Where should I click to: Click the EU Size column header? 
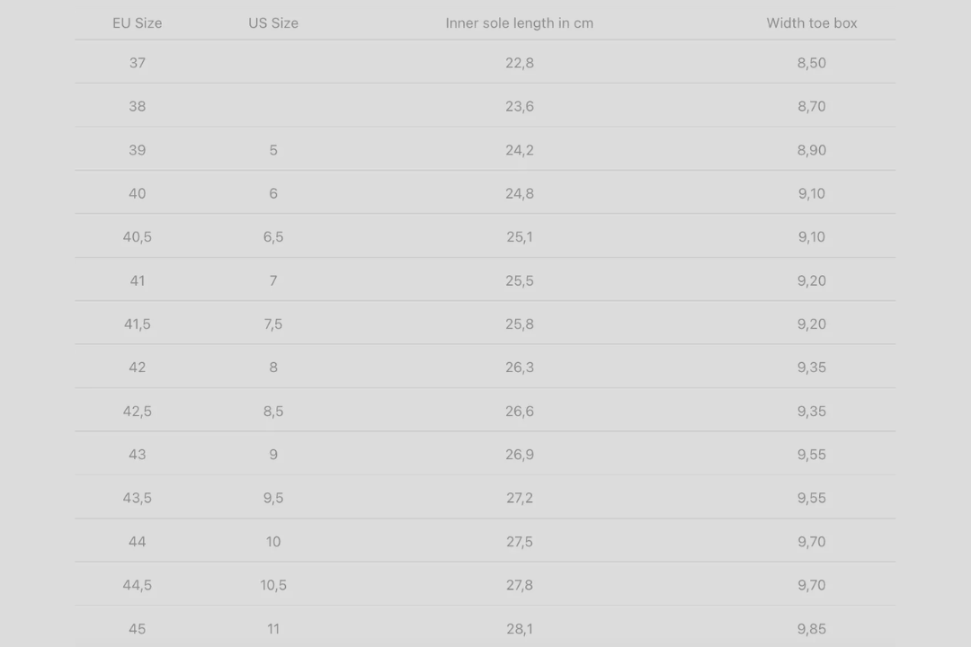(x=138, y=23)
